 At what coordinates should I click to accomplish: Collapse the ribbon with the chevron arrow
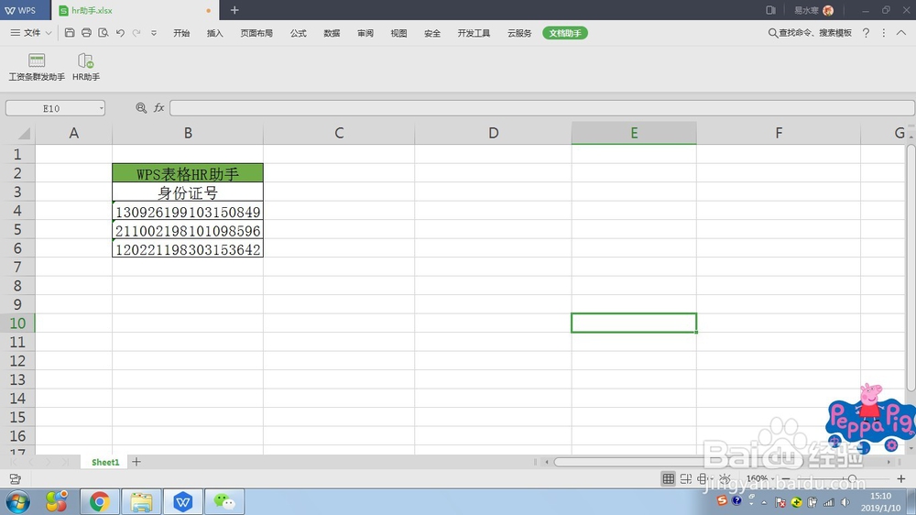point(901,33)
